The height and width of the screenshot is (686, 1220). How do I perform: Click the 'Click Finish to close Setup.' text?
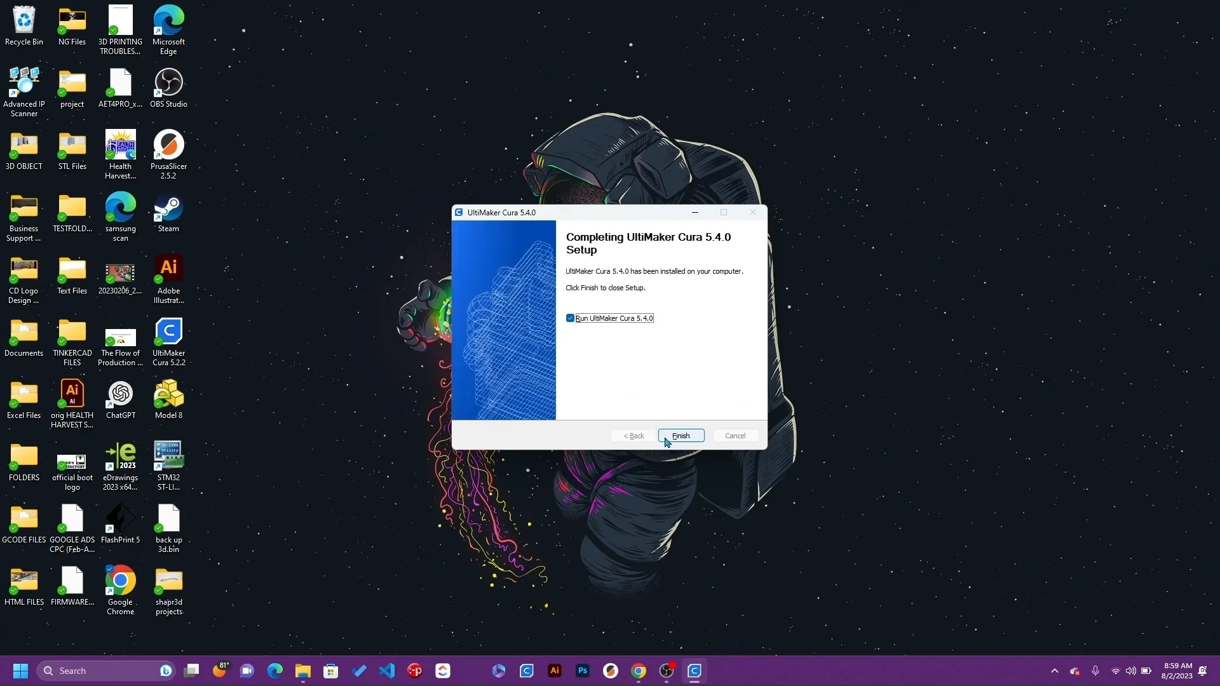605,288
